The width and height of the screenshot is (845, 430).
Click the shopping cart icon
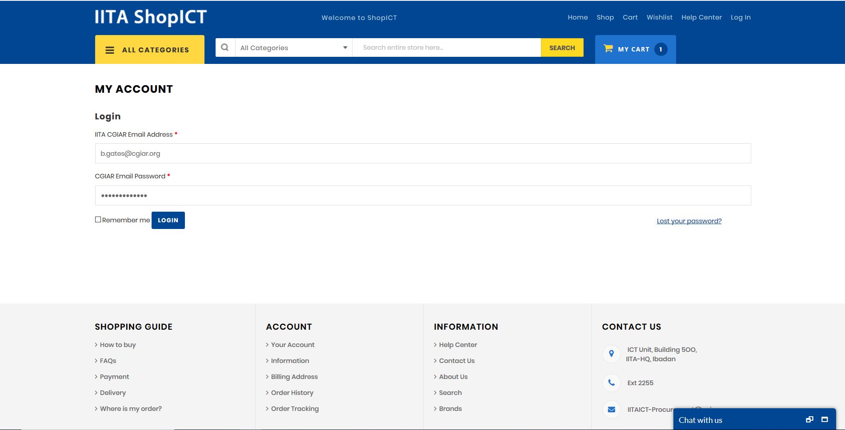(x=608, y=48)
